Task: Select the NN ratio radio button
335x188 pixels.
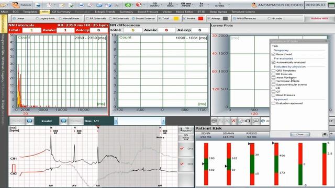Action: tap(269, 19)
